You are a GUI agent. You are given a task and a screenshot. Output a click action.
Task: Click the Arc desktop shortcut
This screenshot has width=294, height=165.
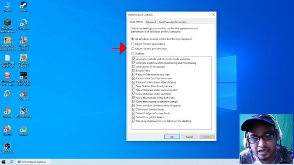7,95
